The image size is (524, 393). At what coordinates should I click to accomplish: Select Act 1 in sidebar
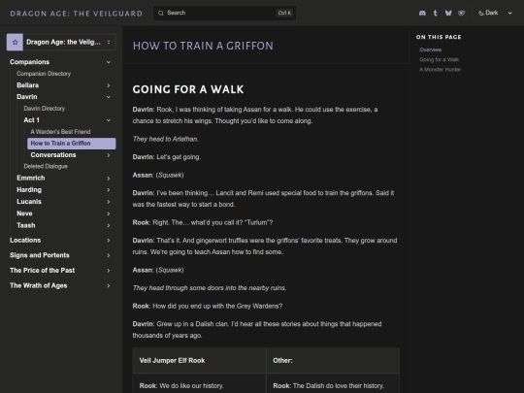[x=31, y=120]
